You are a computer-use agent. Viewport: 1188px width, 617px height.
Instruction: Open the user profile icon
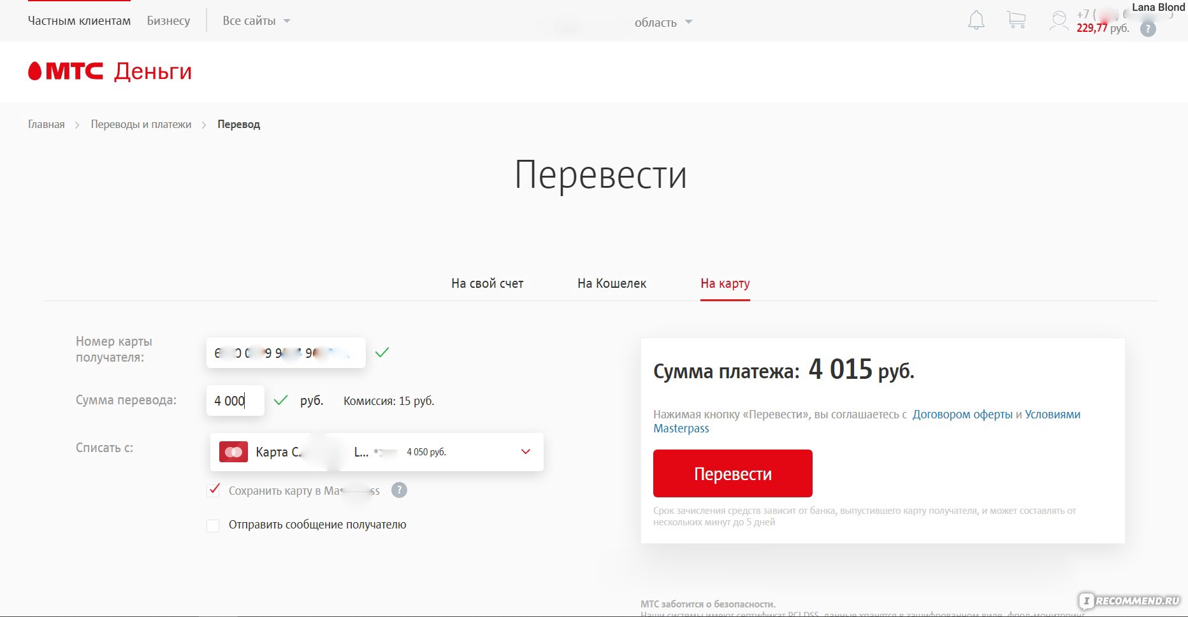pyautogui.click(x=1059, y=20)
